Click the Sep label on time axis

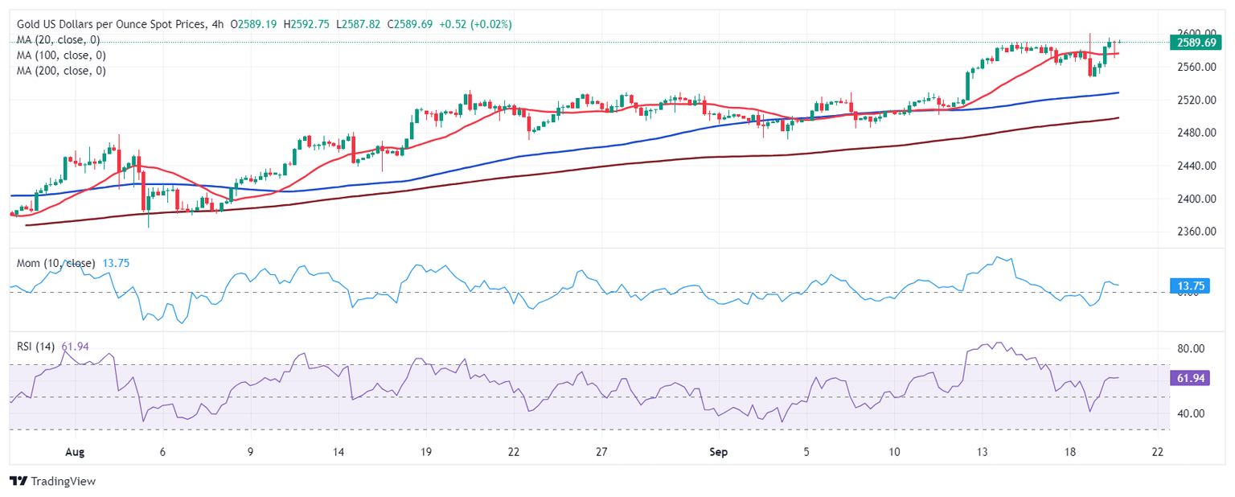(x=718, y=452)
